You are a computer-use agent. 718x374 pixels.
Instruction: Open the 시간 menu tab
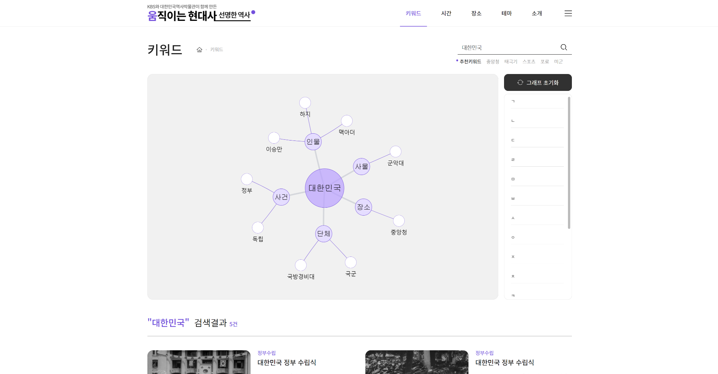click(446, 13)
